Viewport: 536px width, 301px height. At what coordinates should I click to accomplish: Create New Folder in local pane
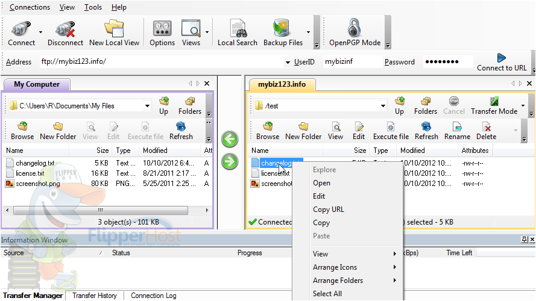pos(58,126)
